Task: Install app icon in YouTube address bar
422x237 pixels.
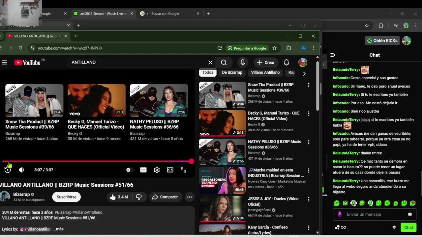Action: coord(220,48)
